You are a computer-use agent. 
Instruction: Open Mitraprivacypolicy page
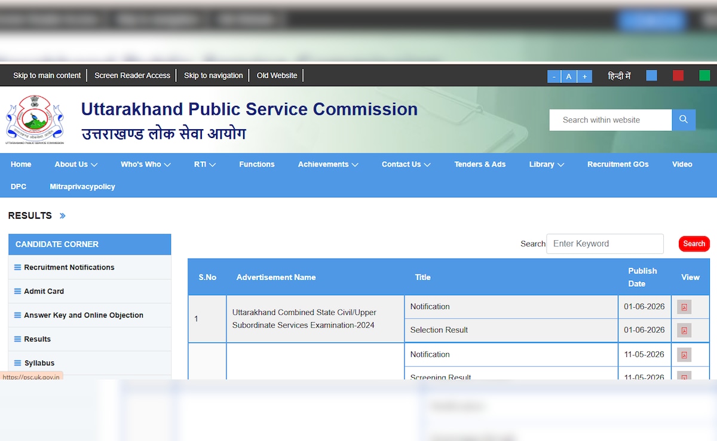pyautogui.click(x=82, y=186)
